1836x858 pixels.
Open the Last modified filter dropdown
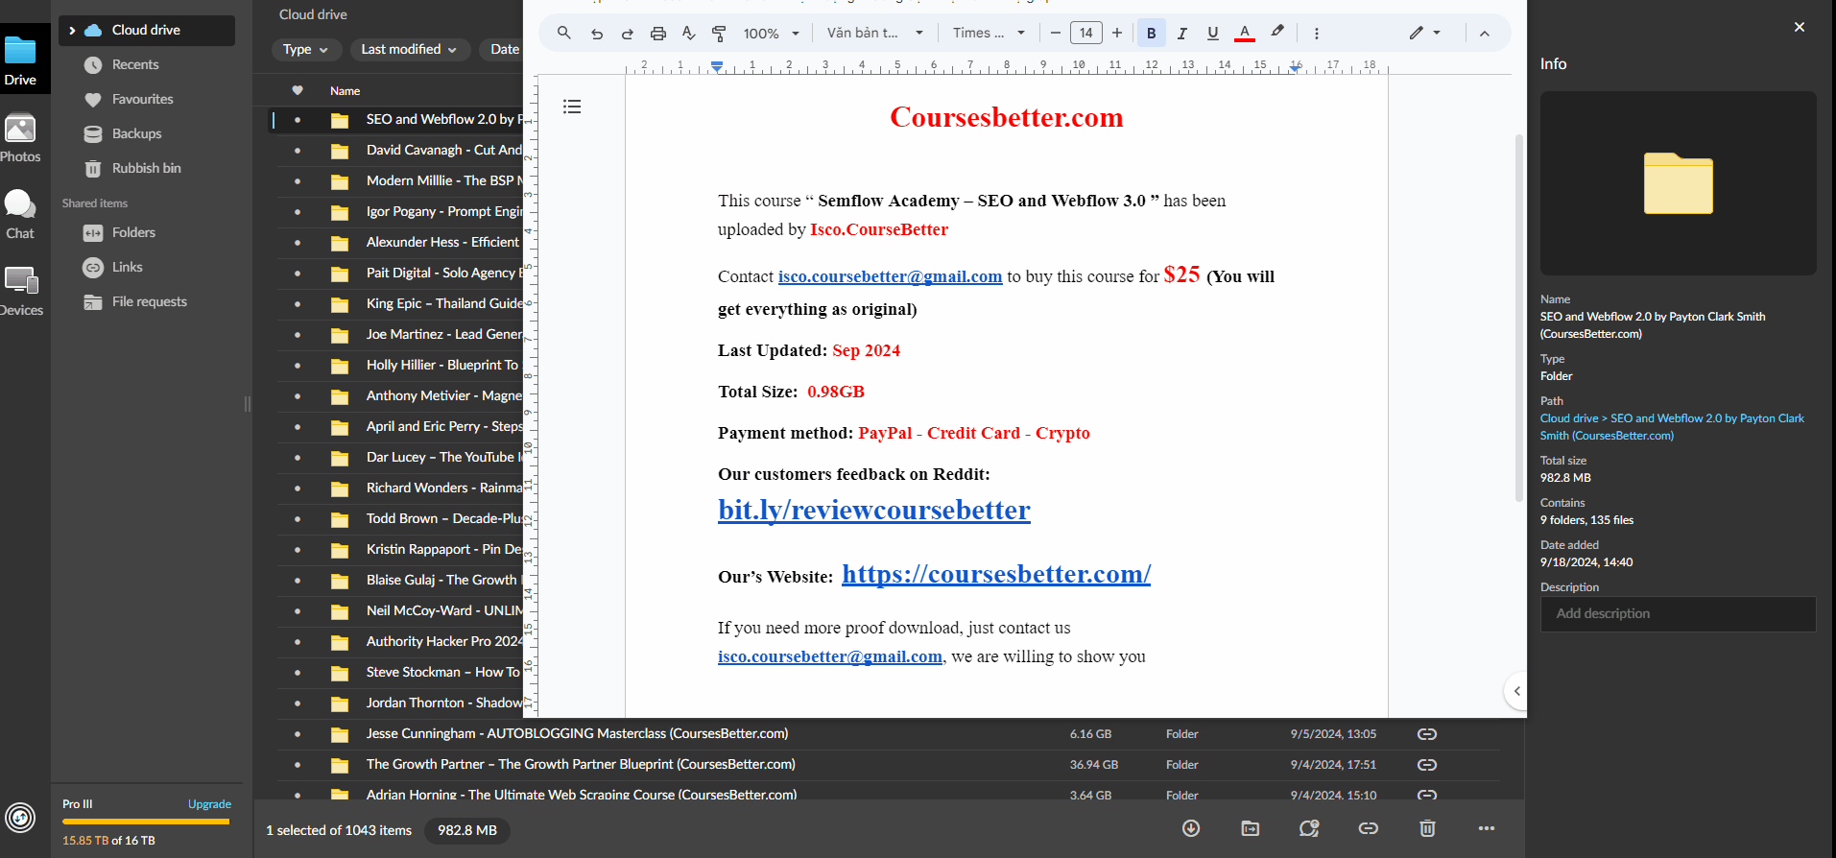coord(410,50)
